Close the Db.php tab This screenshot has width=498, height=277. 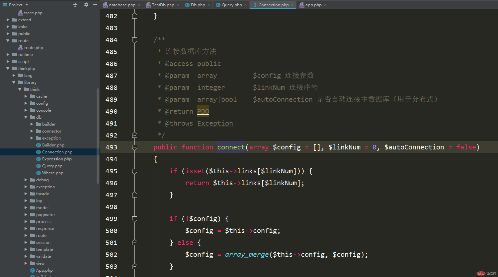209,5
